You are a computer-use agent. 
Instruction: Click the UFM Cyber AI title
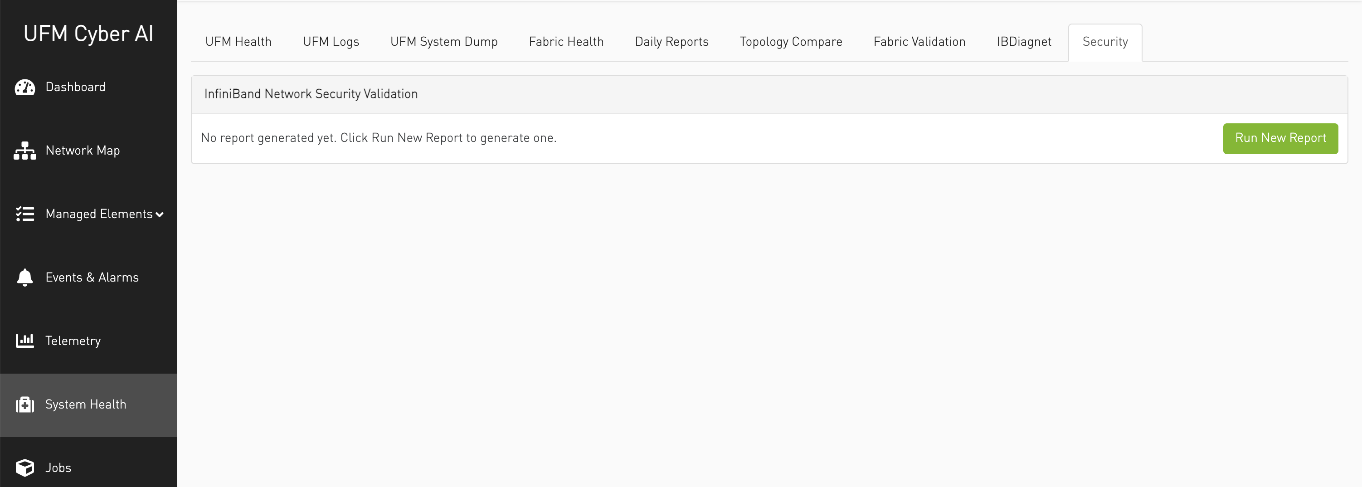tap(88, 33)
